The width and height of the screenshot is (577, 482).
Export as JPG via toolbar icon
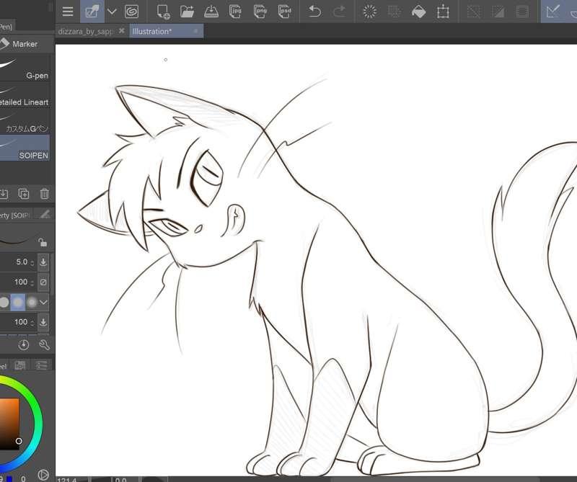(236, 12)
